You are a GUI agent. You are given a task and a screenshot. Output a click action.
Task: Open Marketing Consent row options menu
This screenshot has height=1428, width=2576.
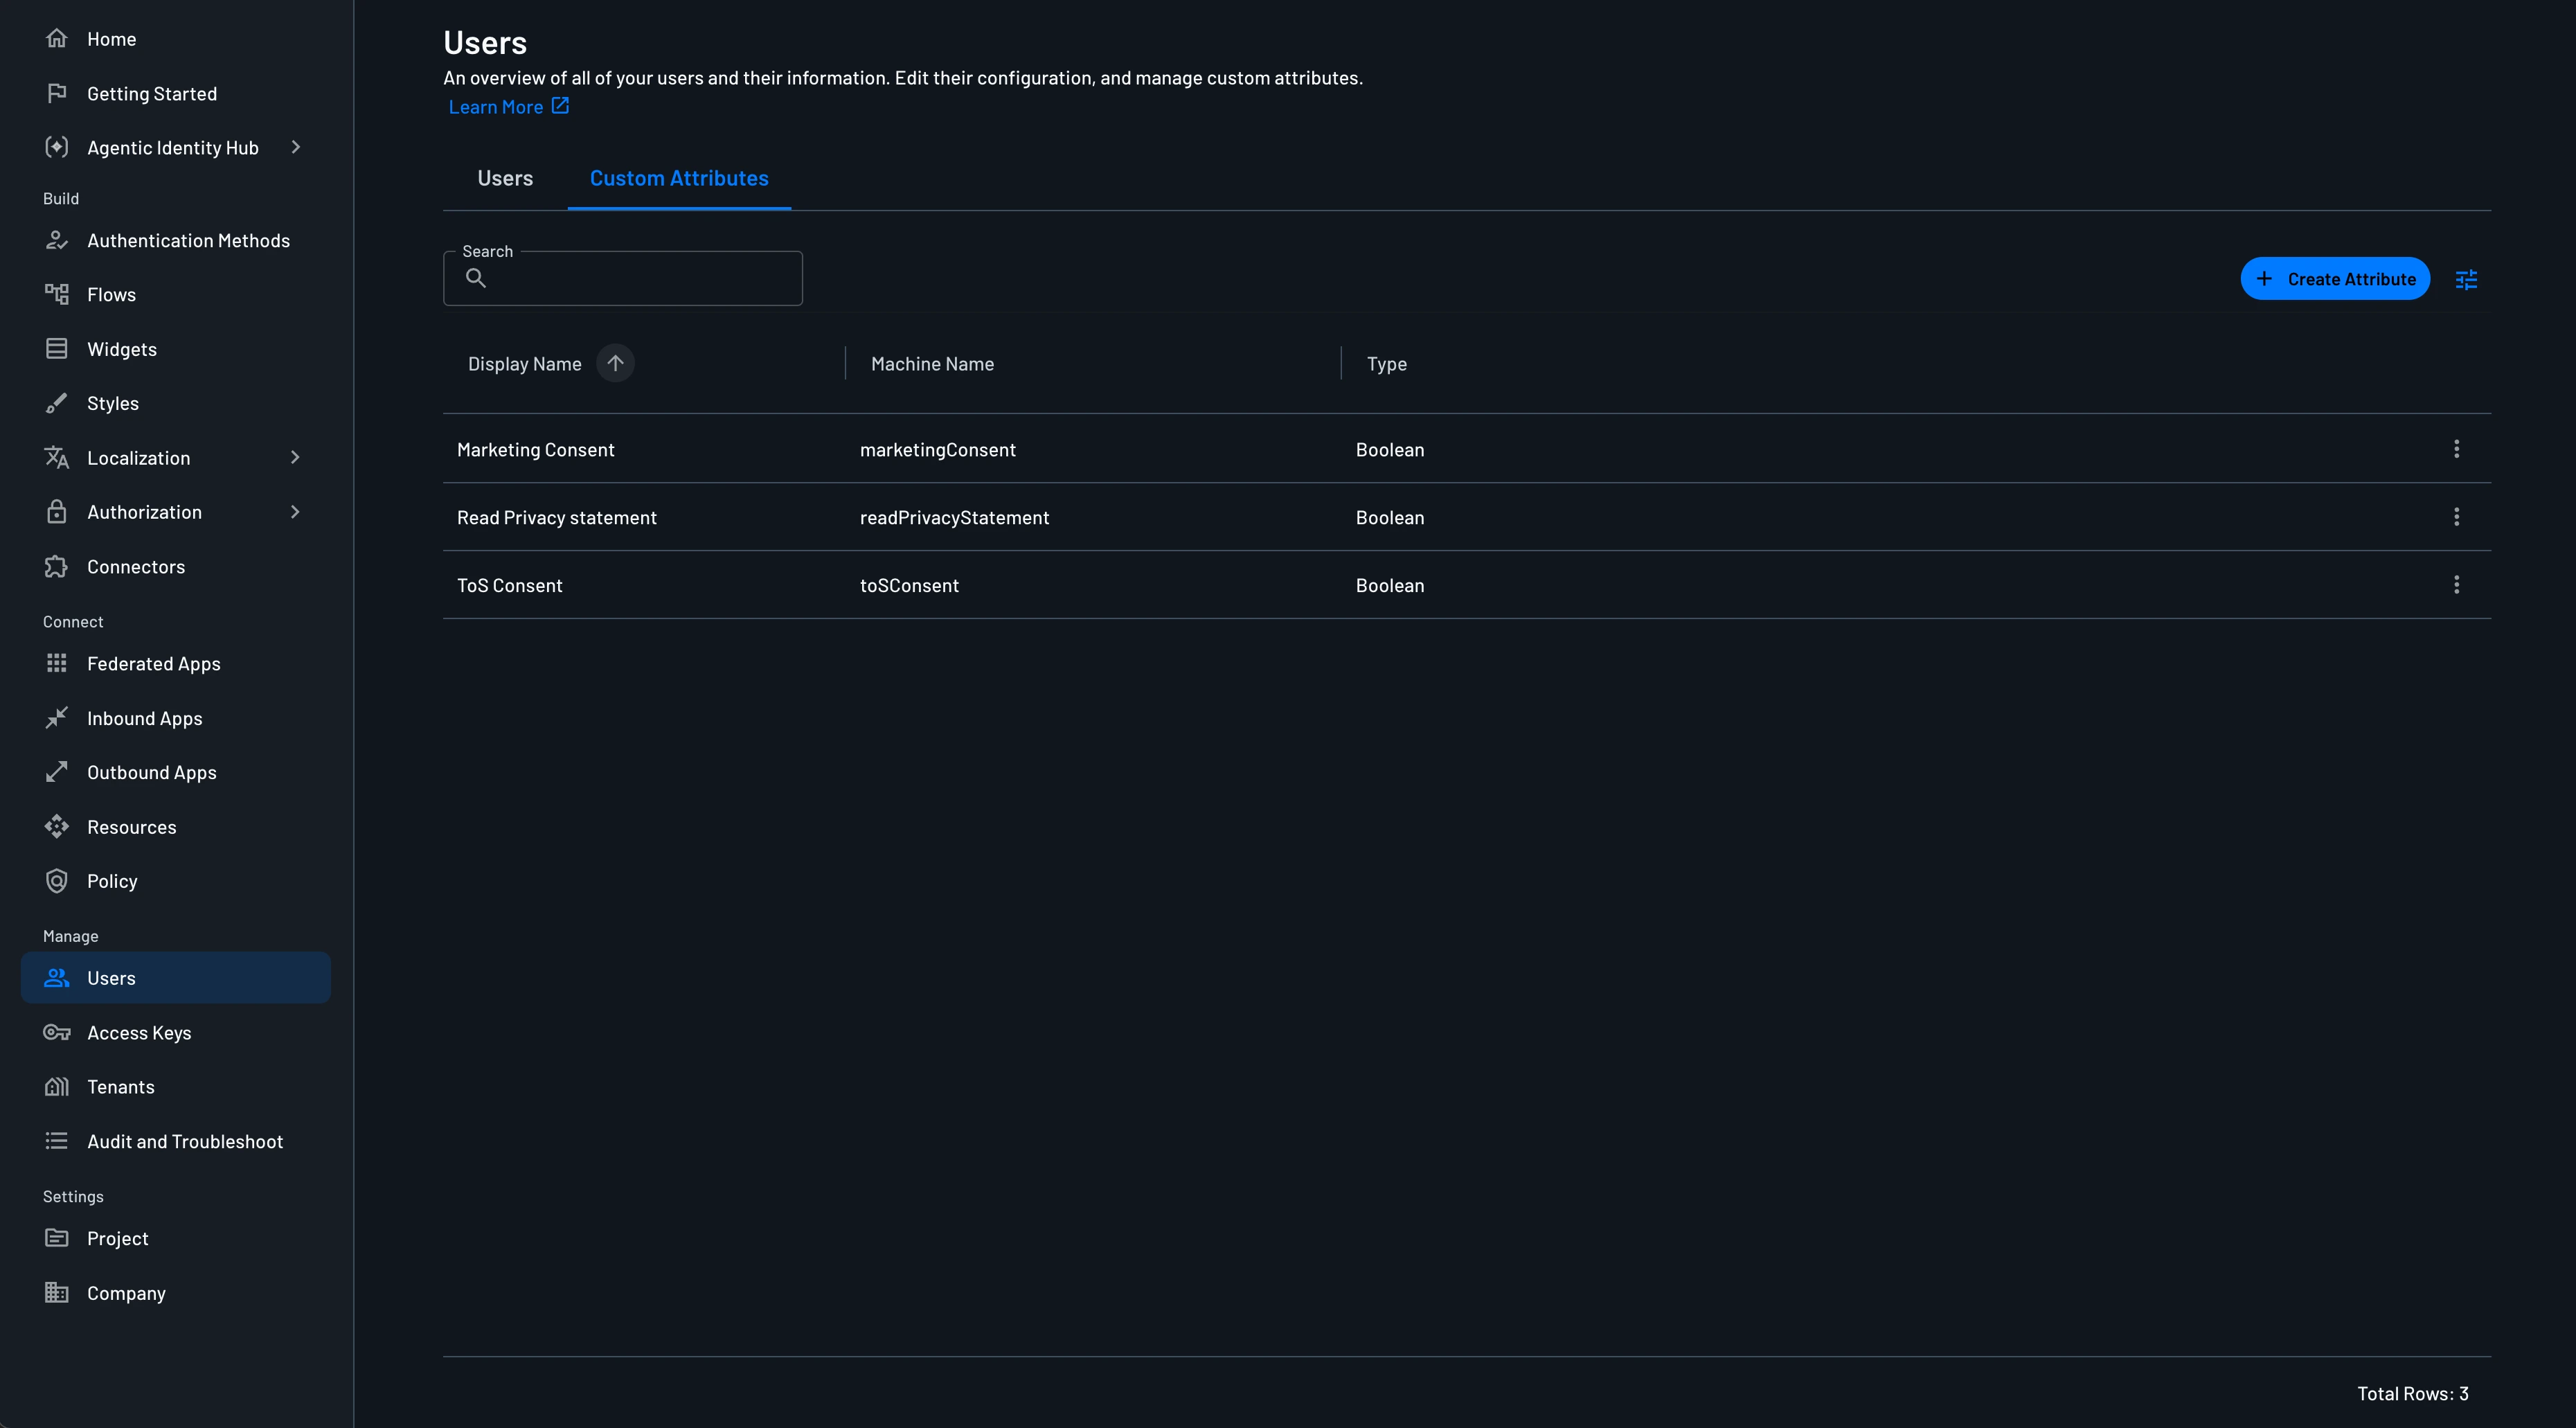pos(2456,449)
